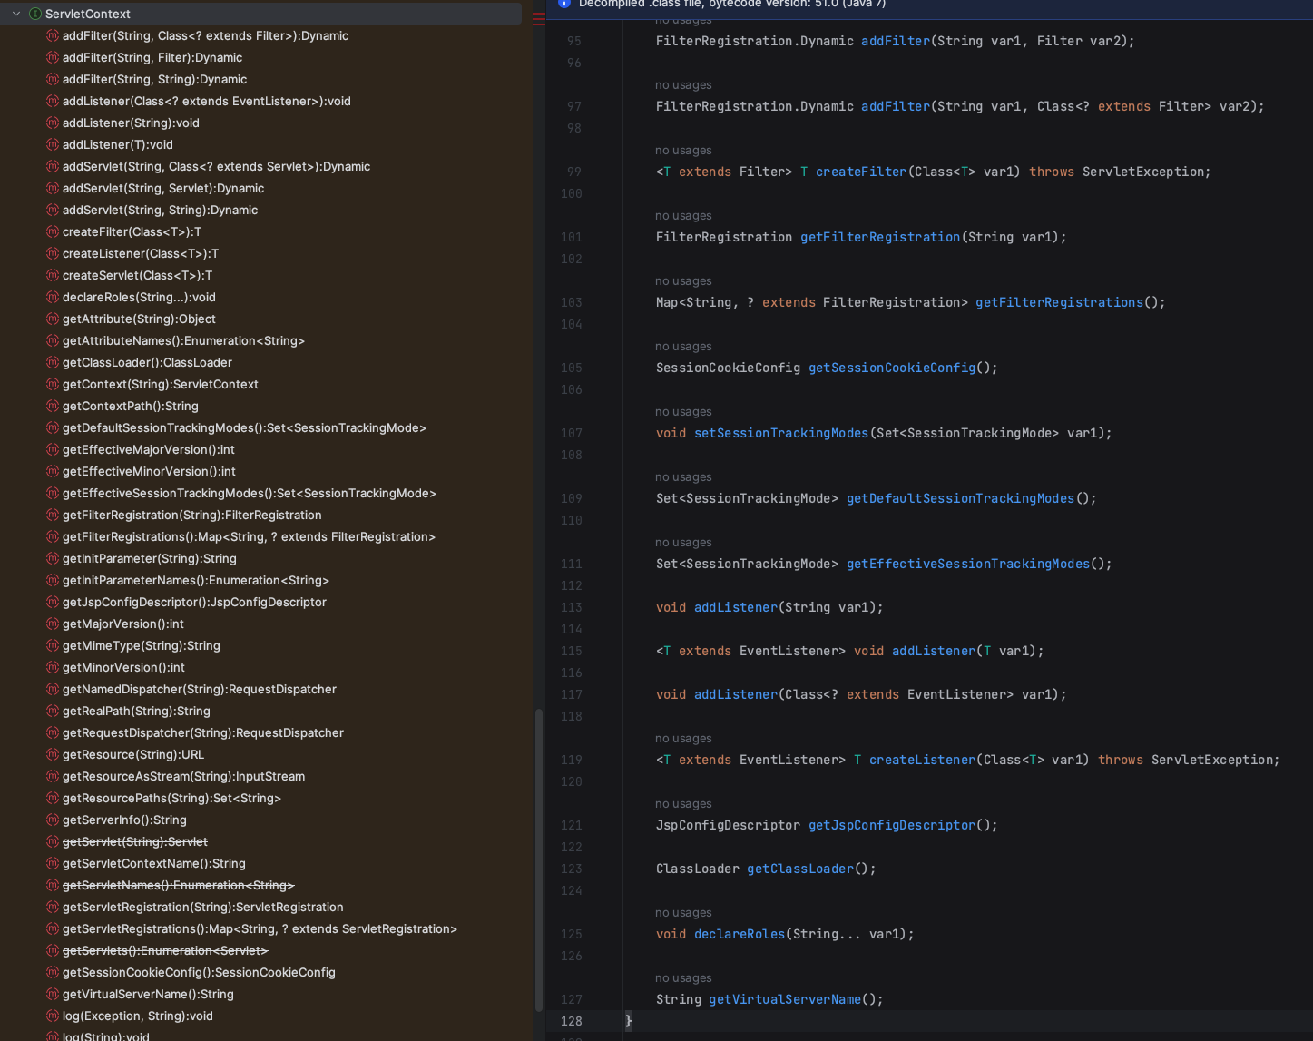Click method icon of addListener(String):void
This screenshot has height=1041, width=1313.
[53, 123]
